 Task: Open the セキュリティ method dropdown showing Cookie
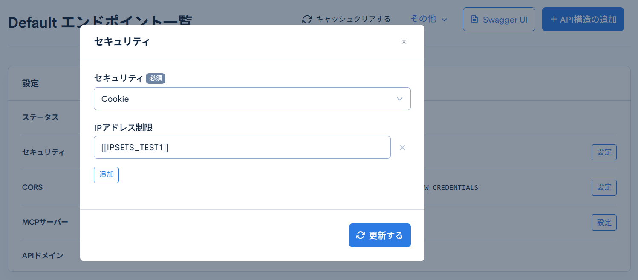point(252,99)
